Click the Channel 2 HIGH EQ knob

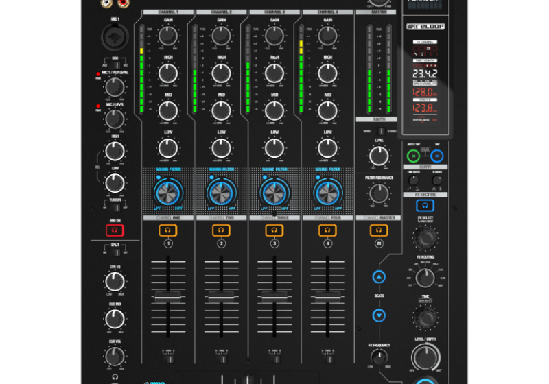pos(221,73)
